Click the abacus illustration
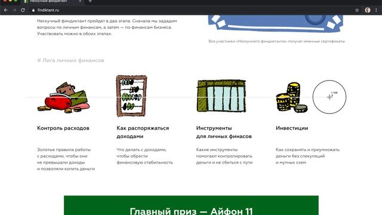 [131, 96]
